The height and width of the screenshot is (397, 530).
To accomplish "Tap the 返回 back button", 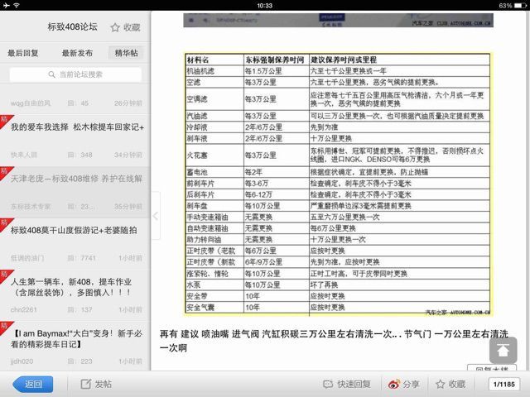I will click(x=33, y=384).
